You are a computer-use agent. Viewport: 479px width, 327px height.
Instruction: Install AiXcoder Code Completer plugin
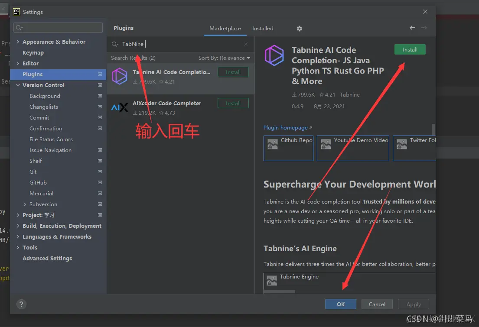(233, 103)
